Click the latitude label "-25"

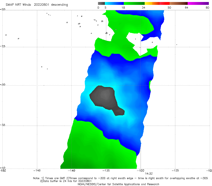point(3,46)
